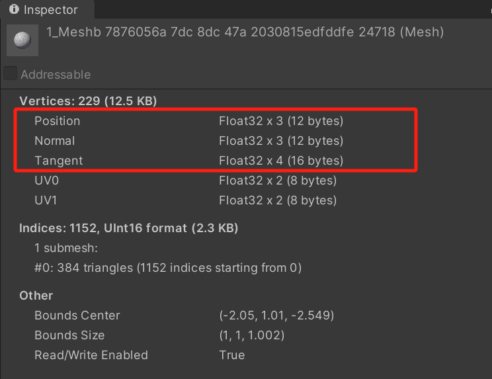
Task: Click Position's Float32 x 3 format value
Action: tap(281, 121)
